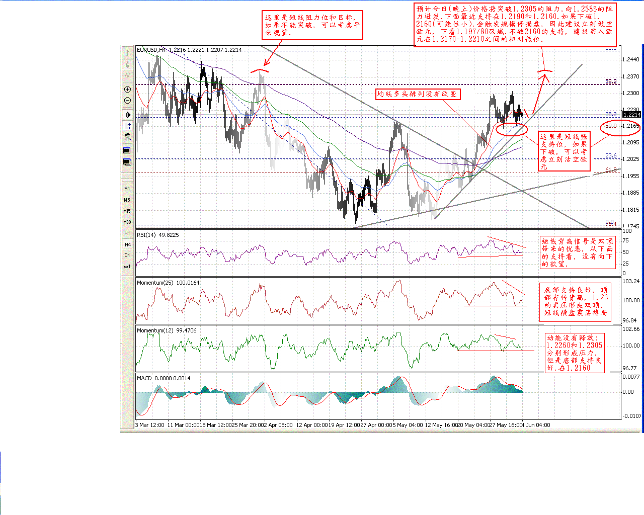This screenshot has height=515, width=644.
Task: Click the 2 Apr 08:00 time label
Action: point(278,425)
